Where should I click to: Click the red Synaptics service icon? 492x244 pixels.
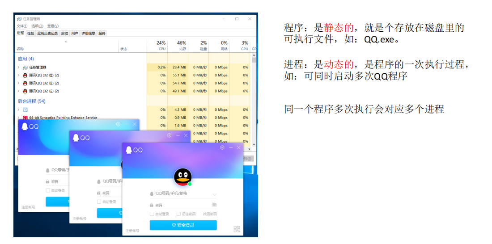coord(25,118)
